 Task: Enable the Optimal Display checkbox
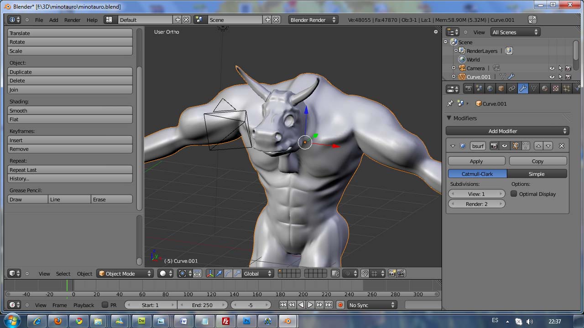(514, 194)
